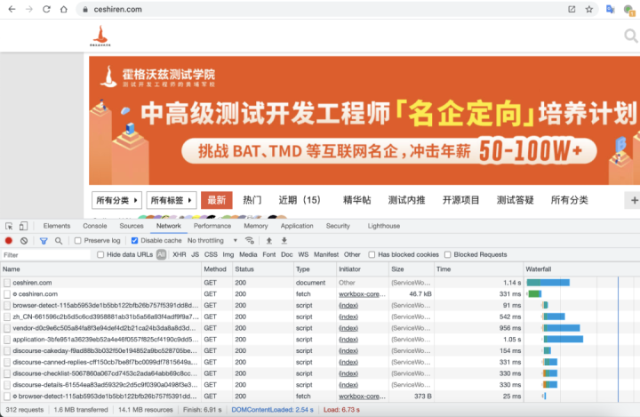Image resolution: width=640 pixels, height=417 pixels.
Task: Open the browser home button
Action: [64, 9]
